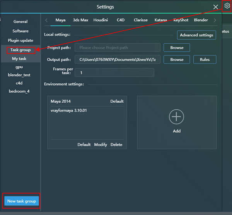Open settings via the gear icon
The width and height of the screenshot is (232, 215).
(227, 6)
